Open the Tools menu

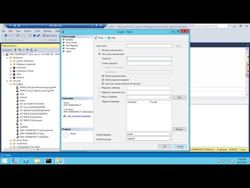tap(37, 31)
